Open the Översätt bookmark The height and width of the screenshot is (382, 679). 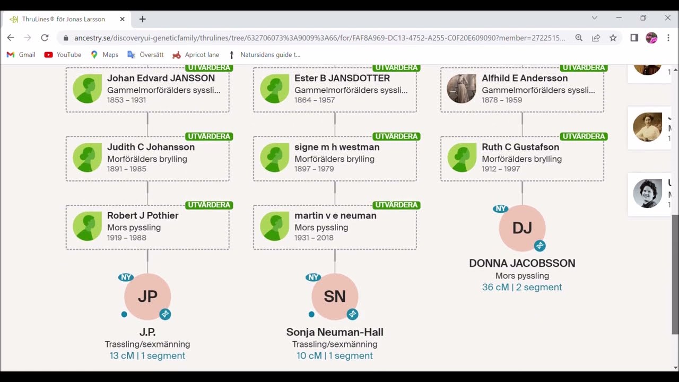[x=145, y=55]
